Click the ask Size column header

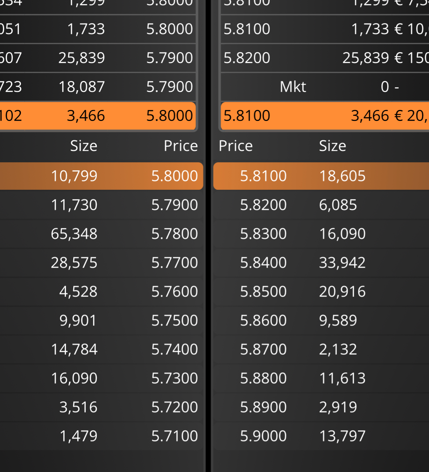pos(333,146)
